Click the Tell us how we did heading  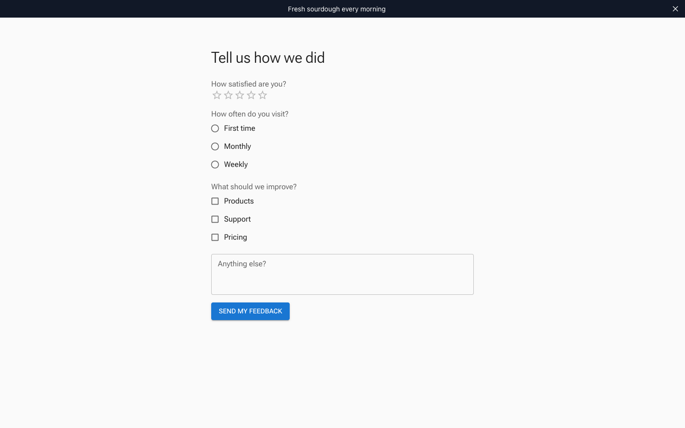tap(268, 58)
